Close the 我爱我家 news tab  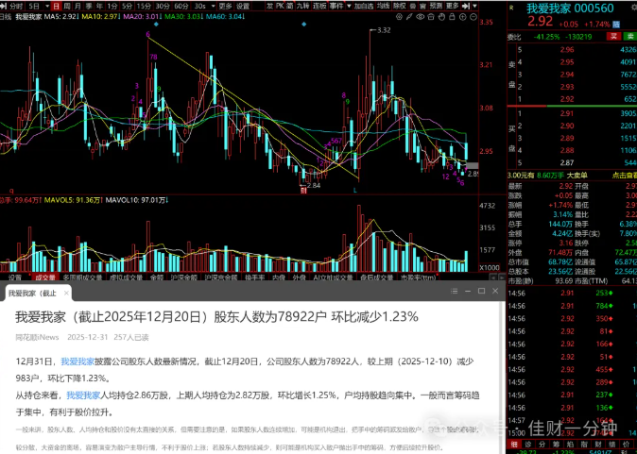coord(66,293)
